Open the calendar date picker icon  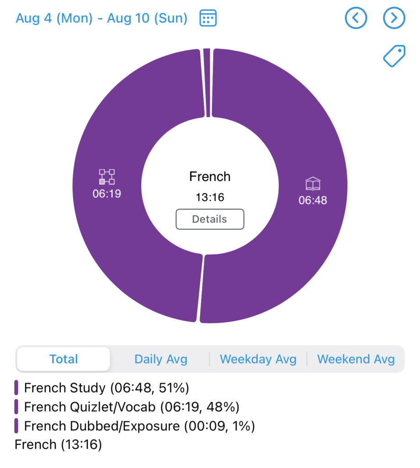click(x=208, y=18)
